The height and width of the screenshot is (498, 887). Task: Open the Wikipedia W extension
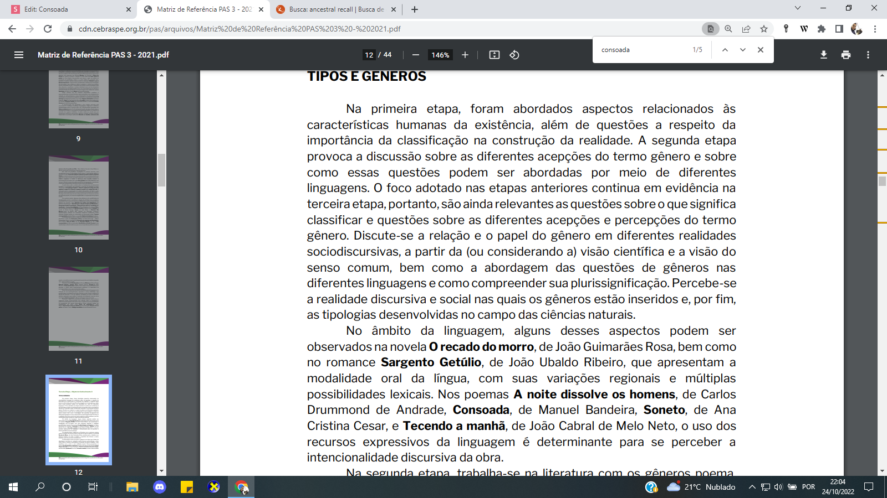[804, 29]
